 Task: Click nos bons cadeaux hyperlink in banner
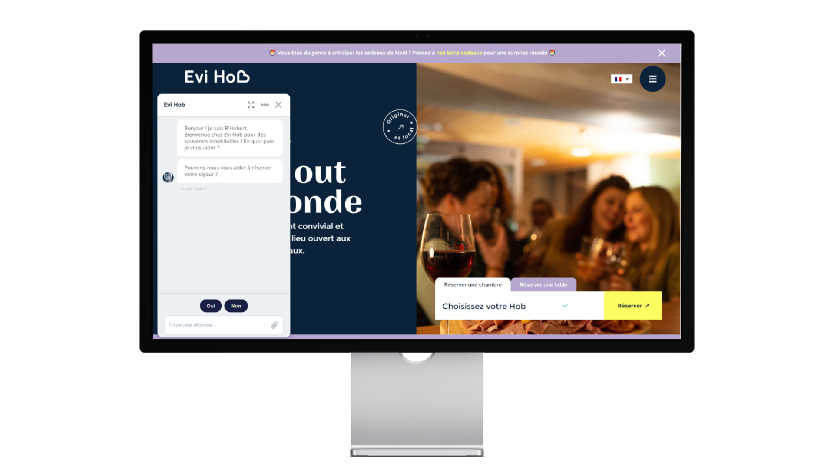[459, 53]
